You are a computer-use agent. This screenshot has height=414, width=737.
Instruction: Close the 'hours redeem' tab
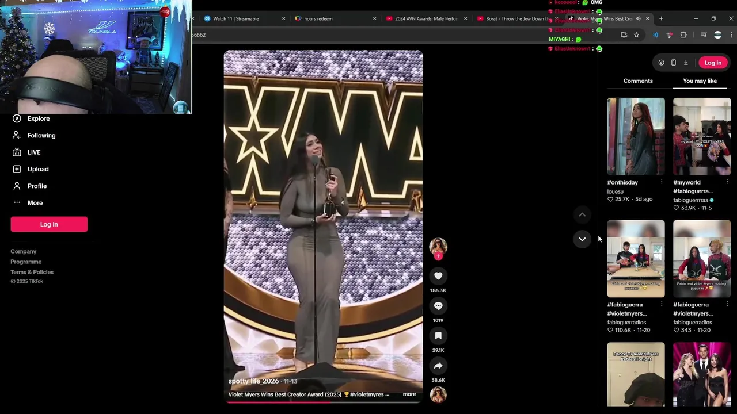374,18
